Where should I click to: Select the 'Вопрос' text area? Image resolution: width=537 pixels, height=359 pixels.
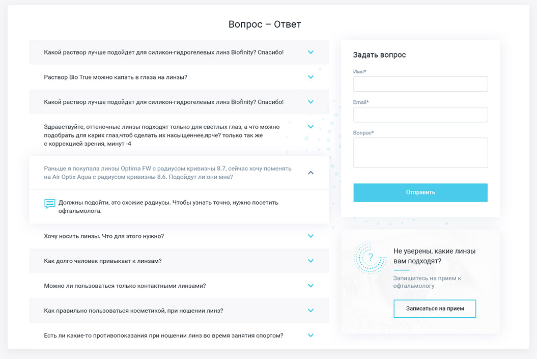(x=420, y=152)
